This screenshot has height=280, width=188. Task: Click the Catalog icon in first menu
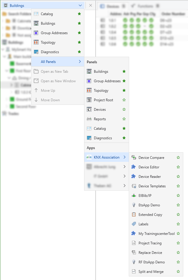pyautogui.click(x=36, y=14)
